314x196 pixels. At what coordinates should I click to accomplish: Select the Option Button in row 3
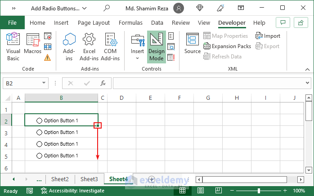point(57,132)
